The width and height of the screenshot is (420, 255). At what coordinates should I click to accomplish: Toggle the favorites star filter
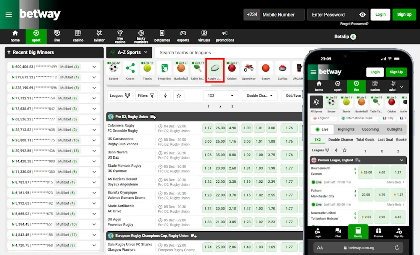tap(179, 96)
